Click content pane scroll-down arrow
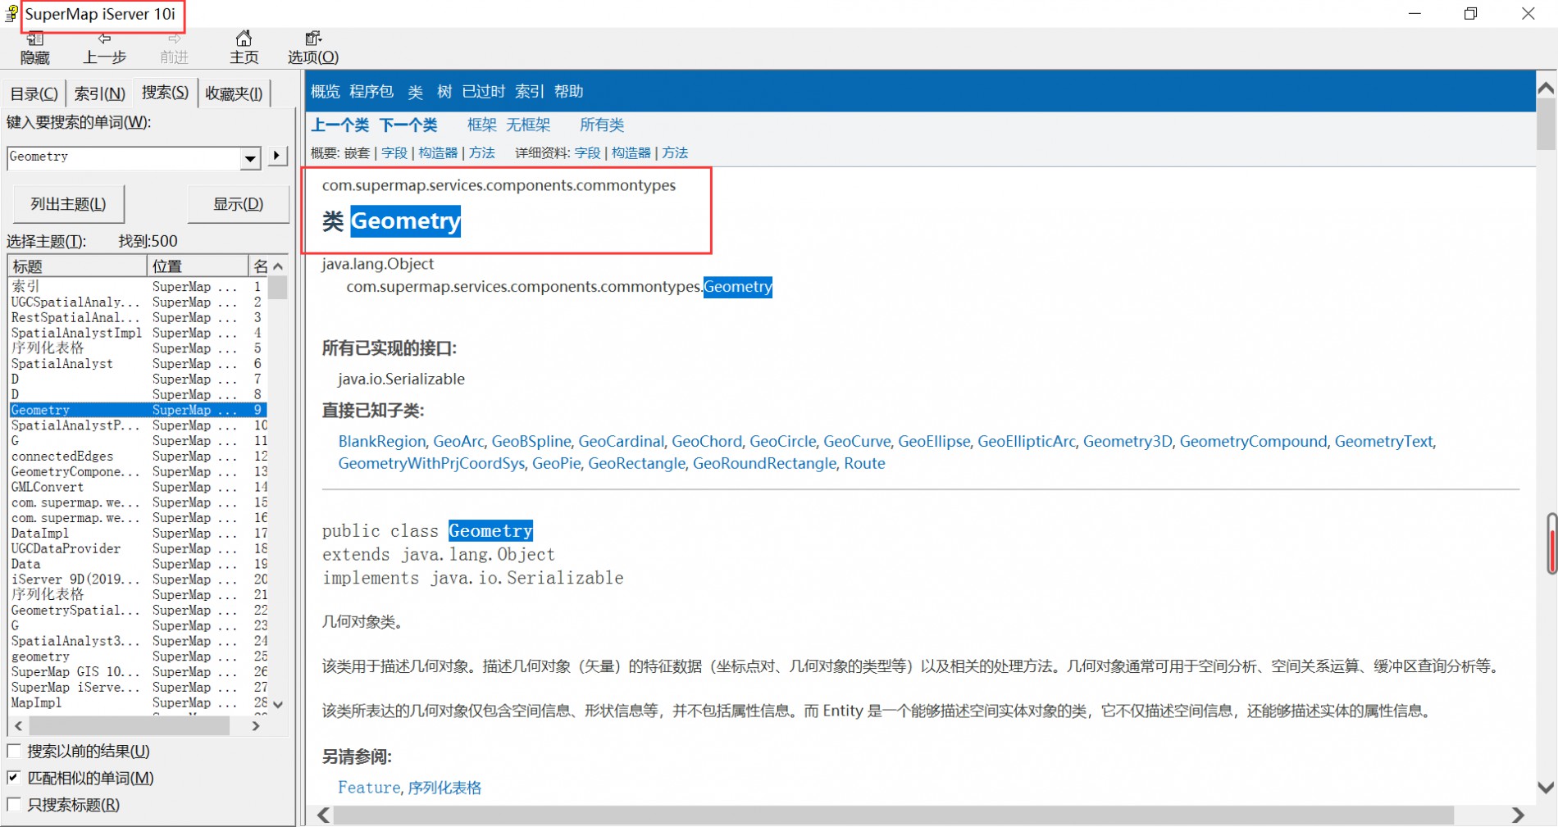The image size is (1558, 827). [1546, 788]
